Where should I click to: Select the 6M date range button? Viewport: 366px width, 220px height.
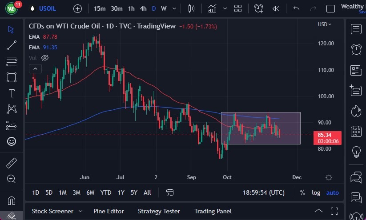tap(90, 192)
